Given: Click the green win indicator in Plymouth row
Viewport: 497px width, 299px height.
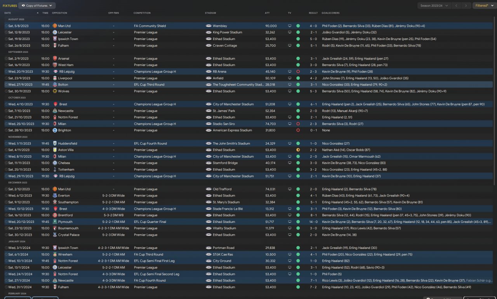Looking at the screenshot, I should coord(298,222).
